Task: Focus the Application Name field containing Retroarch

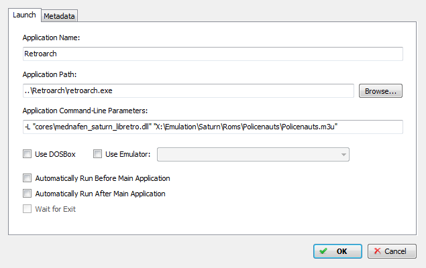Action: pyautogui.click(x=213, y=54)
